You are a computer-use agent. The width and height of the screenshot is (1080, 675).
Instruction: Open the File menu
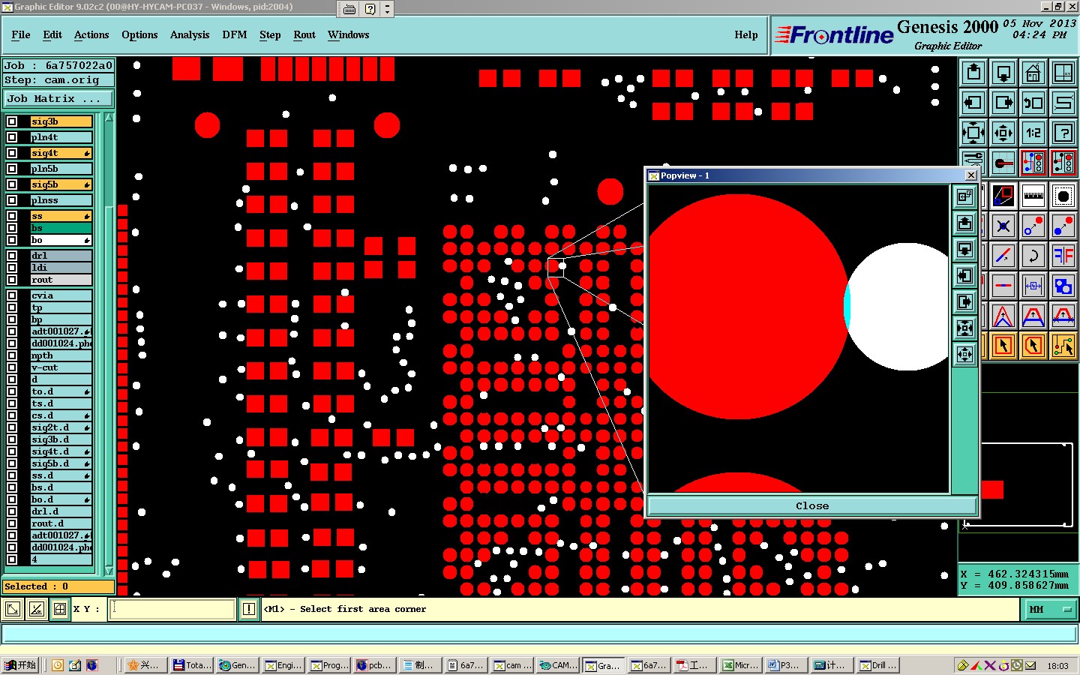21,35
